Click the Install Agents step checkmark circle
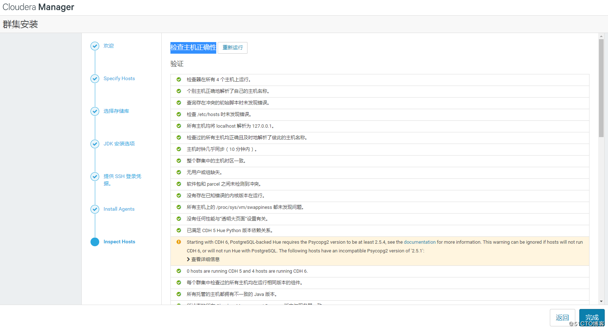608x330 pixels. click(95, 209)
